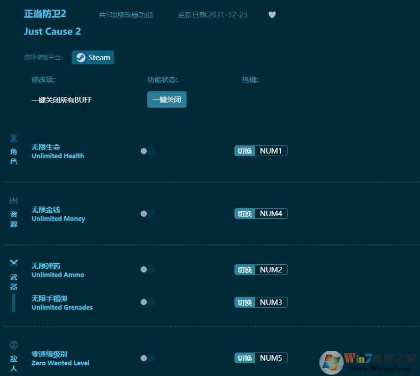Click the NUM1 hotkey button for Unlimited Health
The image size is (420, 376).
point(271,151)
